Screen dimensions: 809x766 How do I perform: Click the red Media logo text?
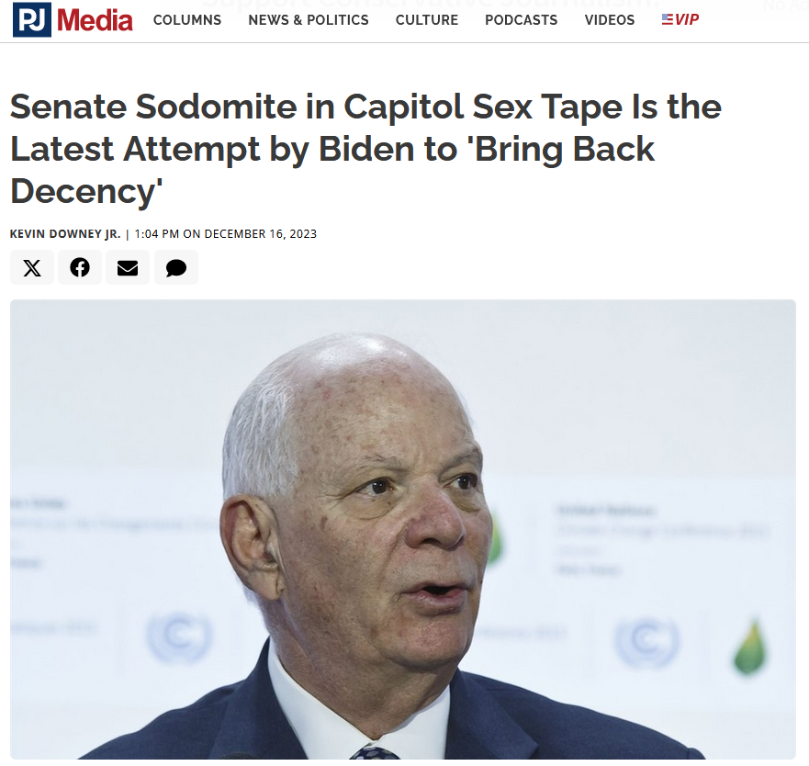tap(95, 20)
